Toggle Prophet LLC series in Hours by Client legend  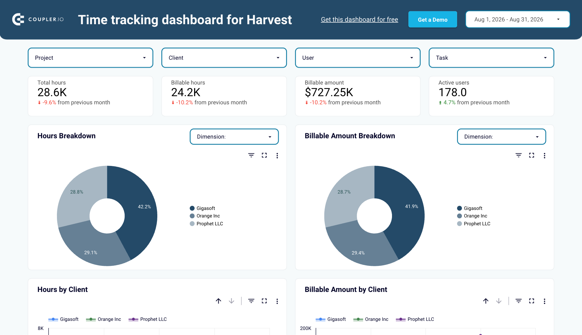(148, 319)
